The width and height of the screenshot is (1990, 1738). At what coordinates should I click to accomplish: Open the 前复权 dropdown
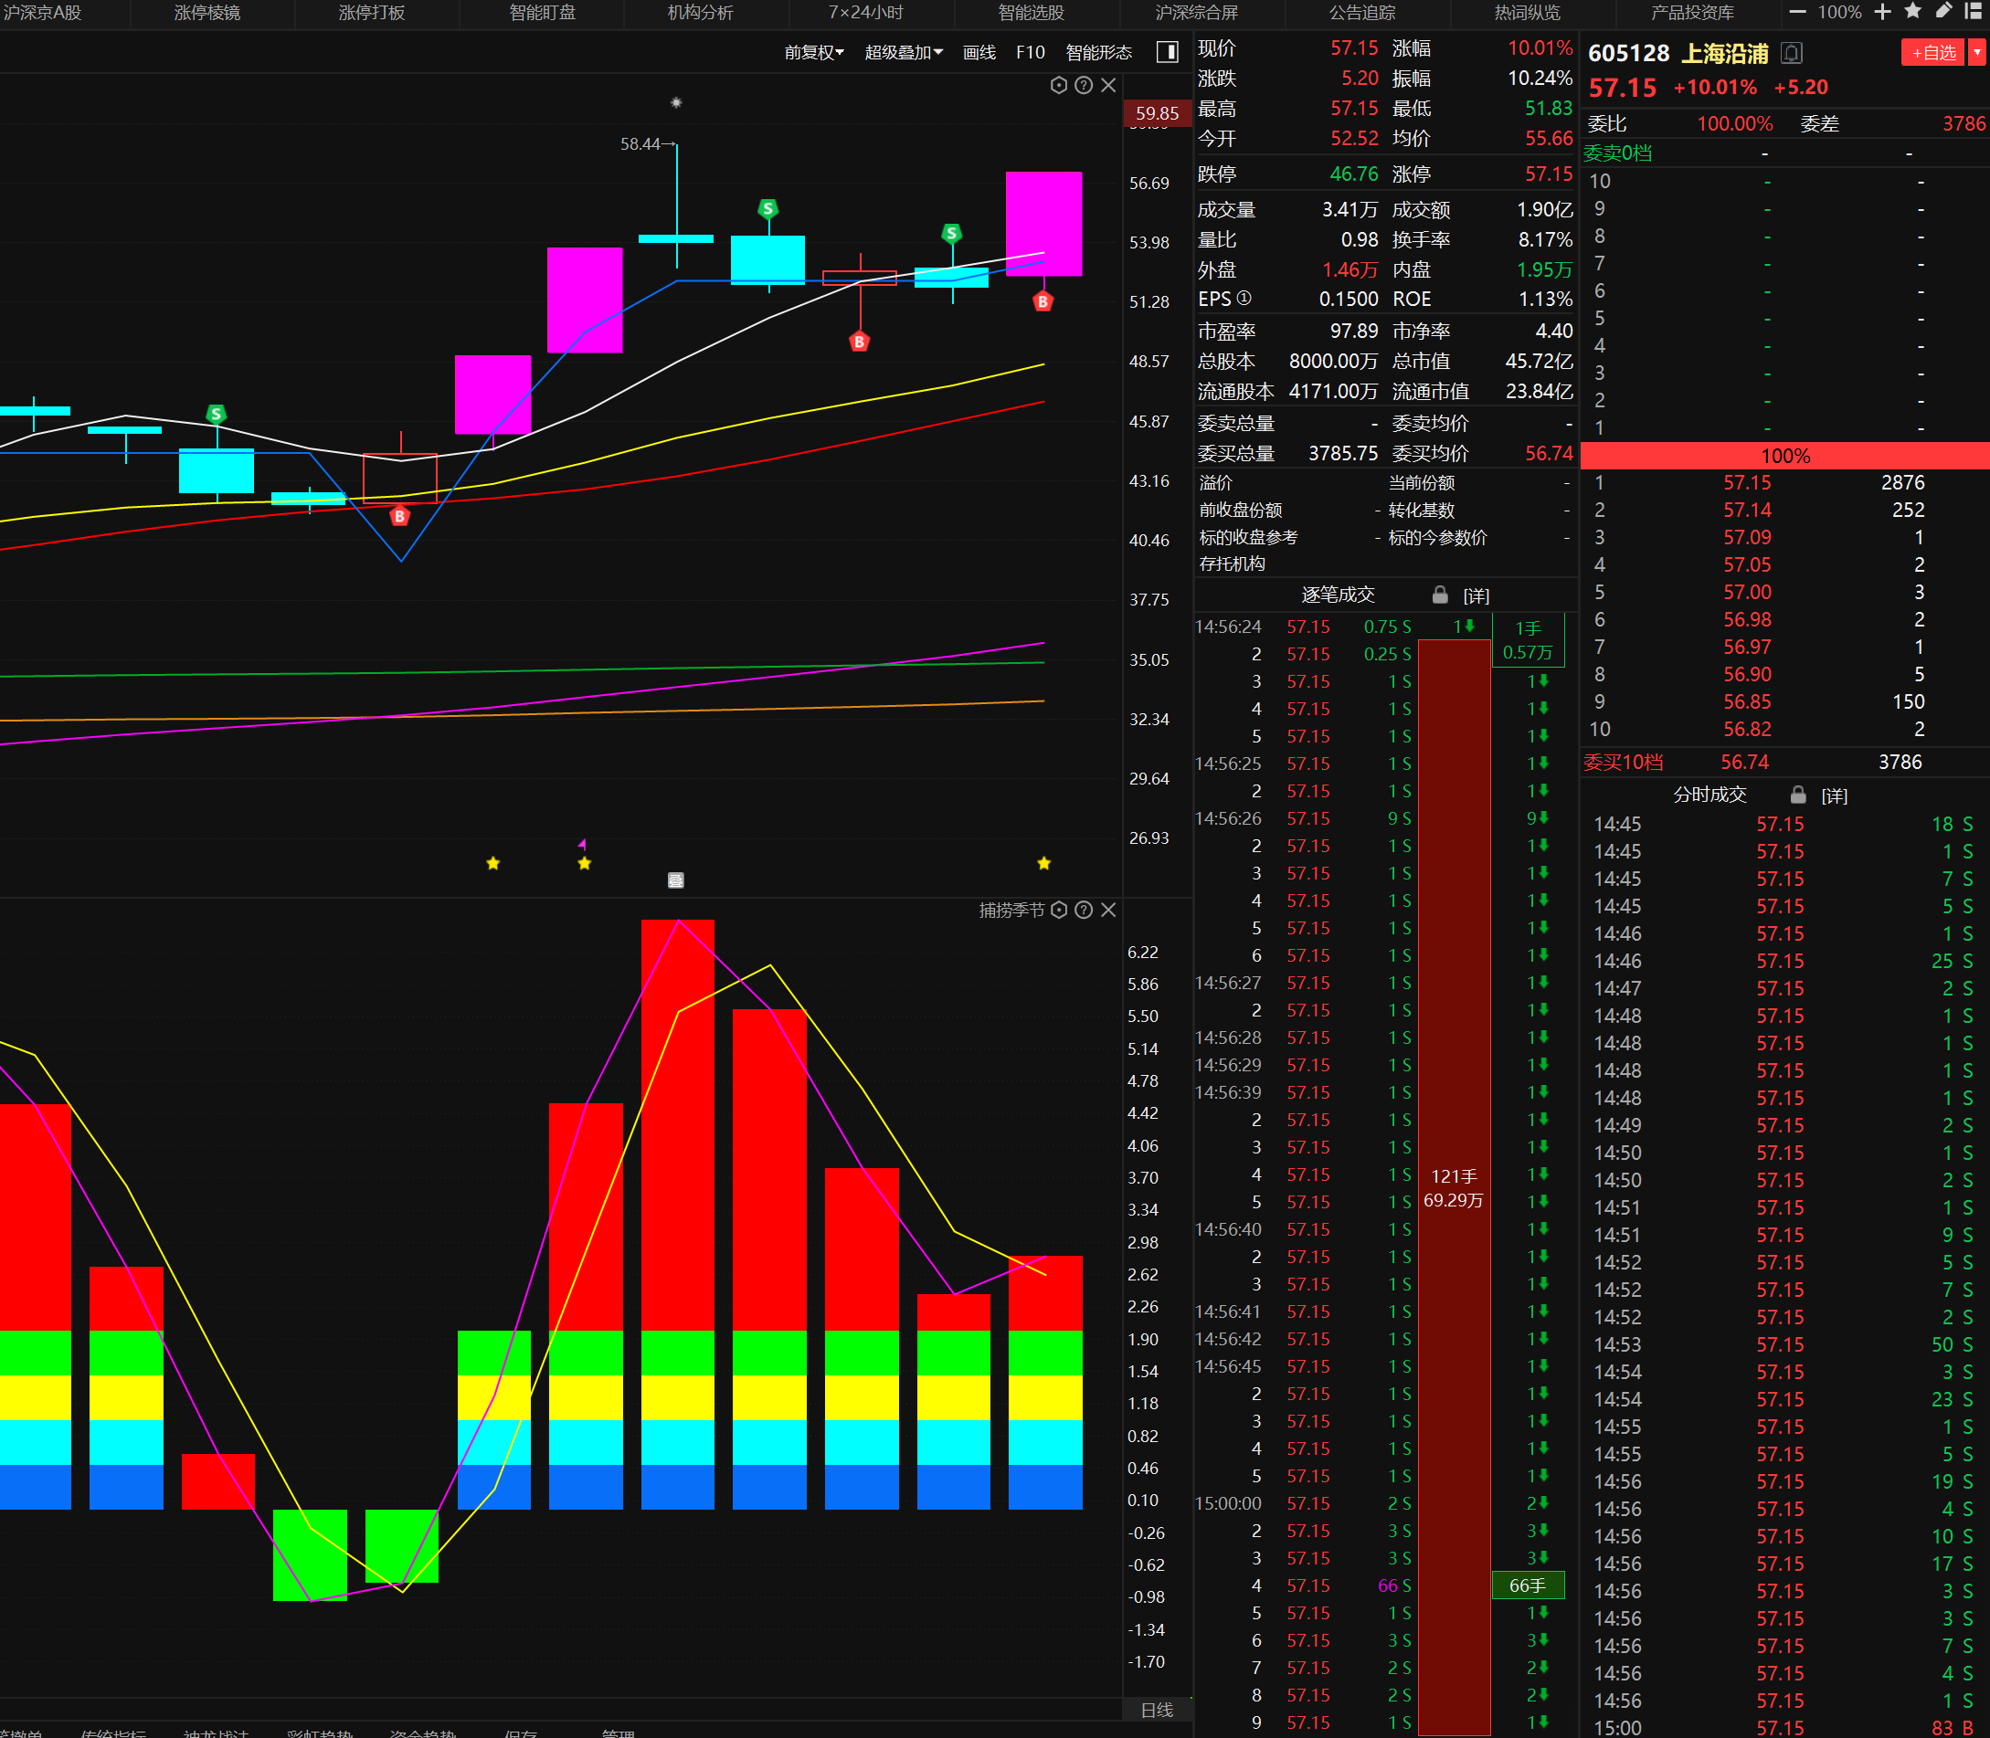814,52
